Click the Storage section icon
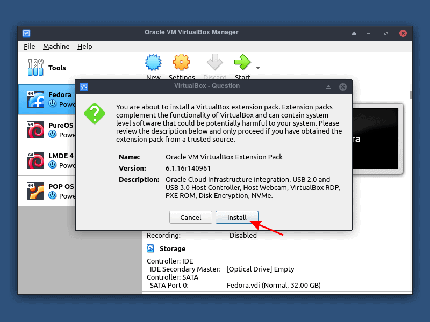The image size is (430, 322). pyautogui.click(x=149, y=248)
